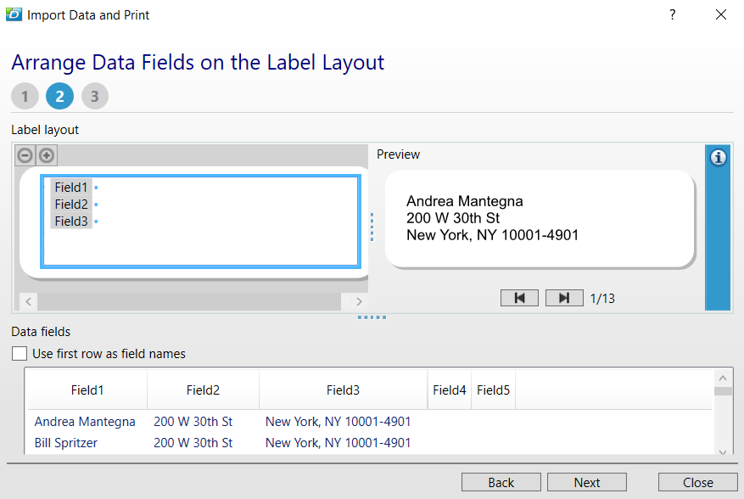The width and height of the screenshot is (744, 499).
Task: Select wizard step 3
Action: (94, 96)
